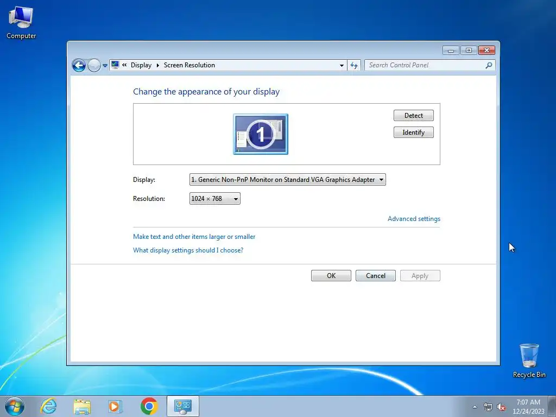Close the Screen Resolution window

(x=486, y=50)
